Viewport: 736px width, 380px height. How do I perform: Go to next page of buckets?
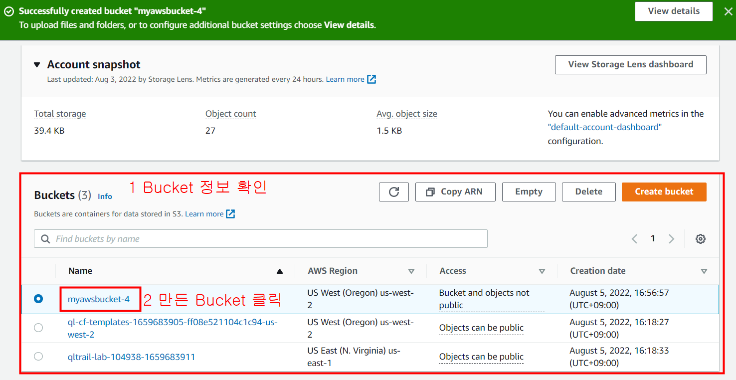point(671,239)
